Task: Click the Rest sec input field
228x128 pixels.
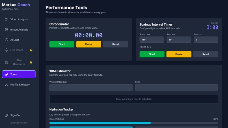Action: point(179,40)
